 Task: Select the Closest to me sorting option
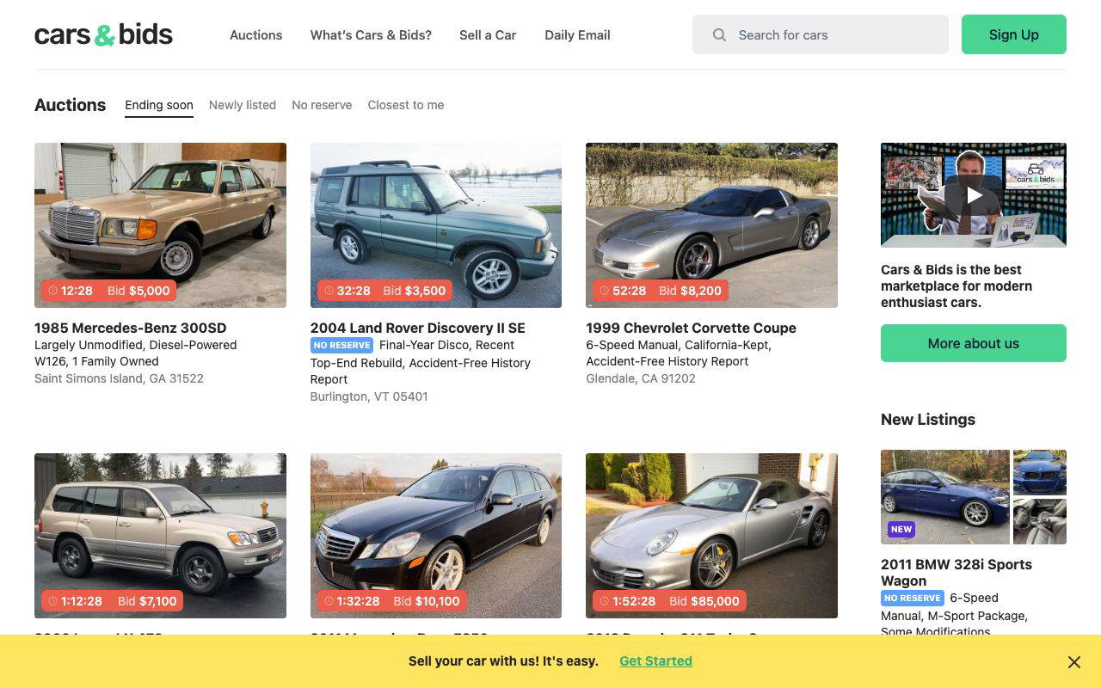click(405, 105)
